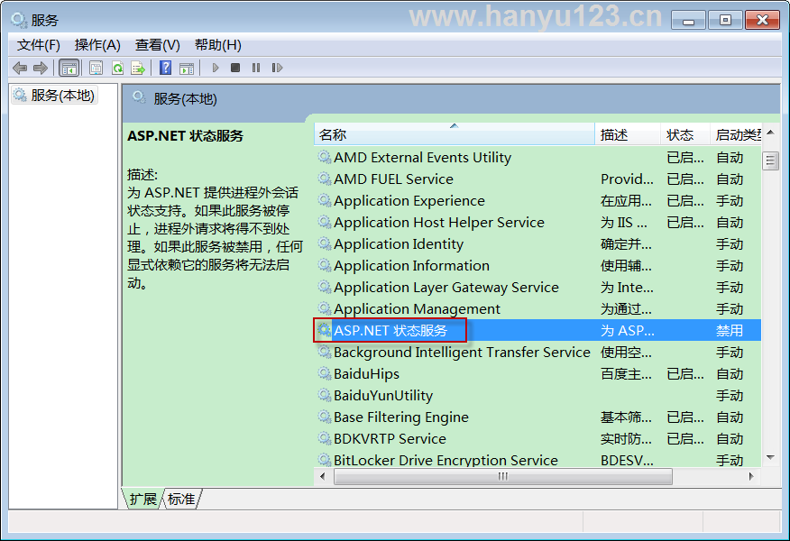
Task: Sort by the 名称 column header
Action: click(454, 134)
